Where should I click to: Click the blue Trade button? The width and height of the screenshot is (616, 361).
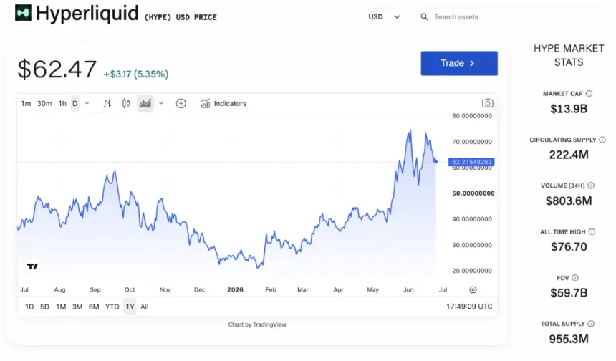pyautogui.click(x=459, y=63)
